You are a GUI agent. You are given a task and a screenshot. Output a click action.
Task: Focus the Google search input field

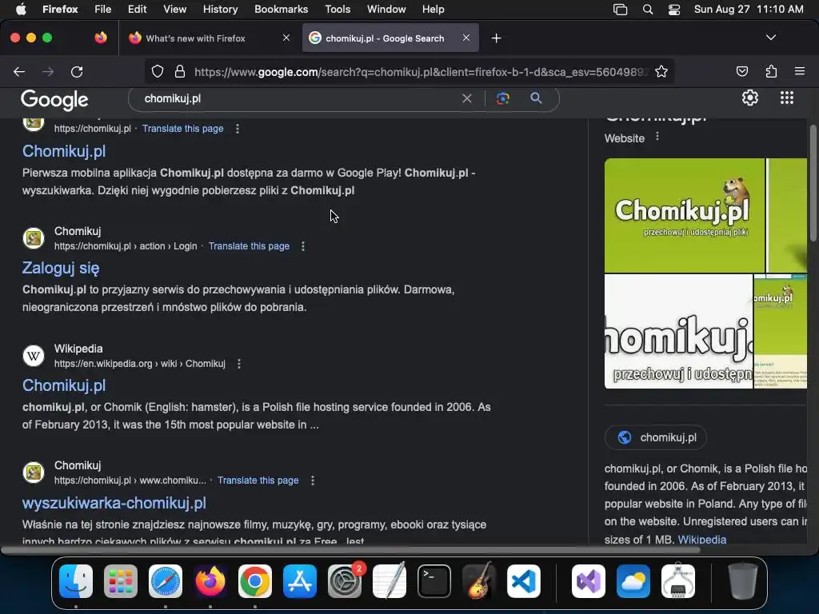click(x=301, y=98)
